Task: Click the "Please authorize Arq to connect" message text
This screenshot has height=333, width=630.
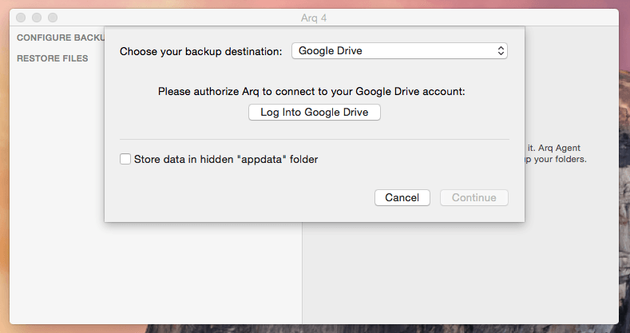Action: click(x=311, y=92)
